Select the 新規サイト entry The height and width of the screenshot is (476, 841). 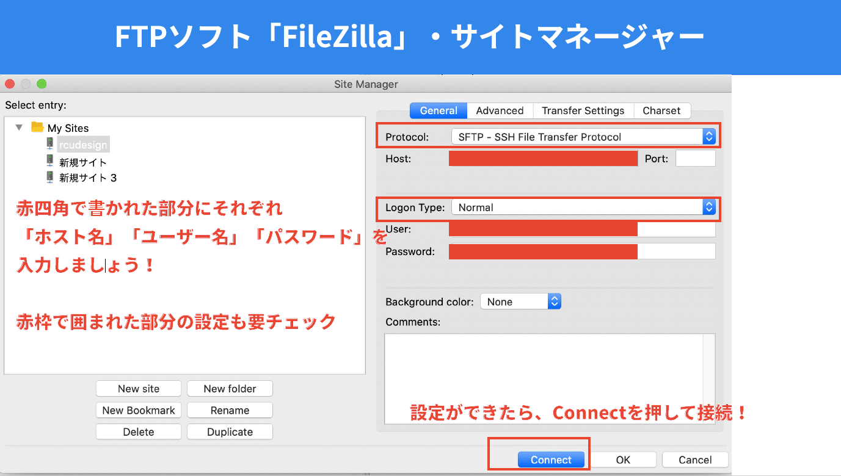tap(83, 162)
